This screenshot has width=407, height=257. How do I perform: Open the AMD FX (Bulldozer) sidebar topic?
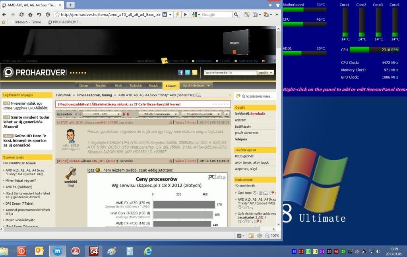tap(19, 187)
